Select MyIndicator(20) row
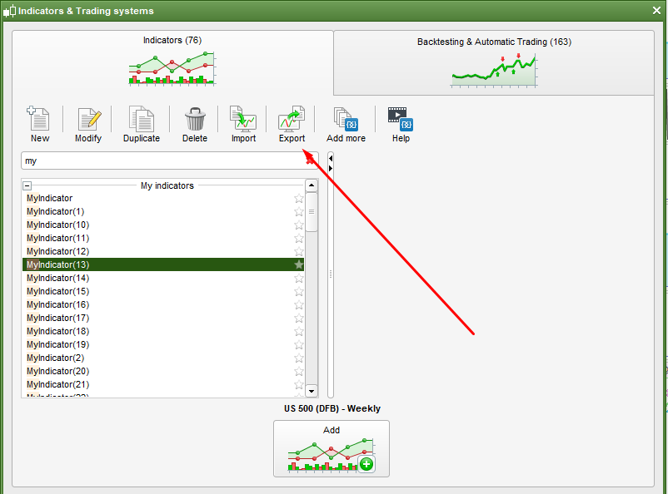Screen dimensions: 668x494 [163, 371]
